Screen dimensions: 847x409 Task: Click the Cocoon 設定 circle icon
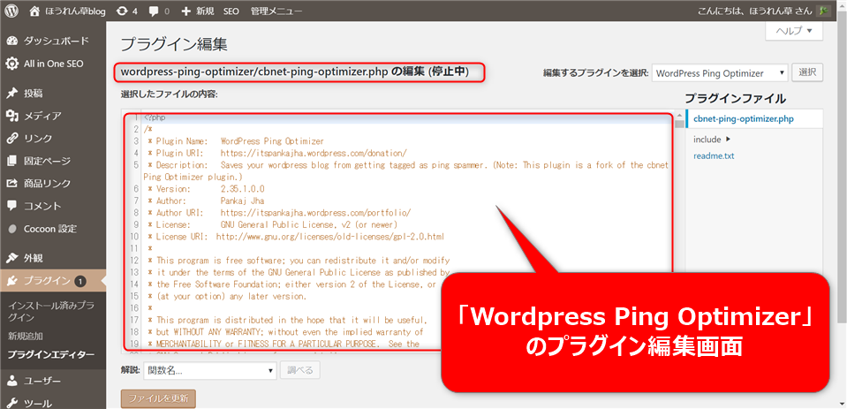coord(11,229)
